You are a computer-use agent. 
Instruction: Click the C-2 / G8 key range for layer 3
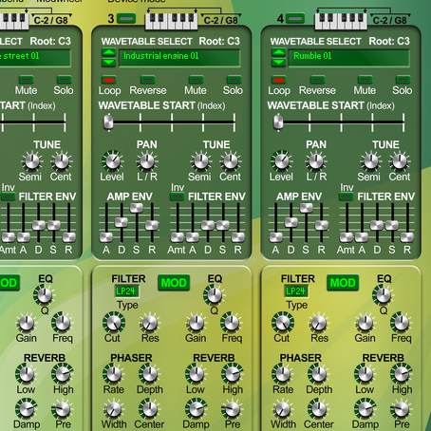(x=220, y=21)
